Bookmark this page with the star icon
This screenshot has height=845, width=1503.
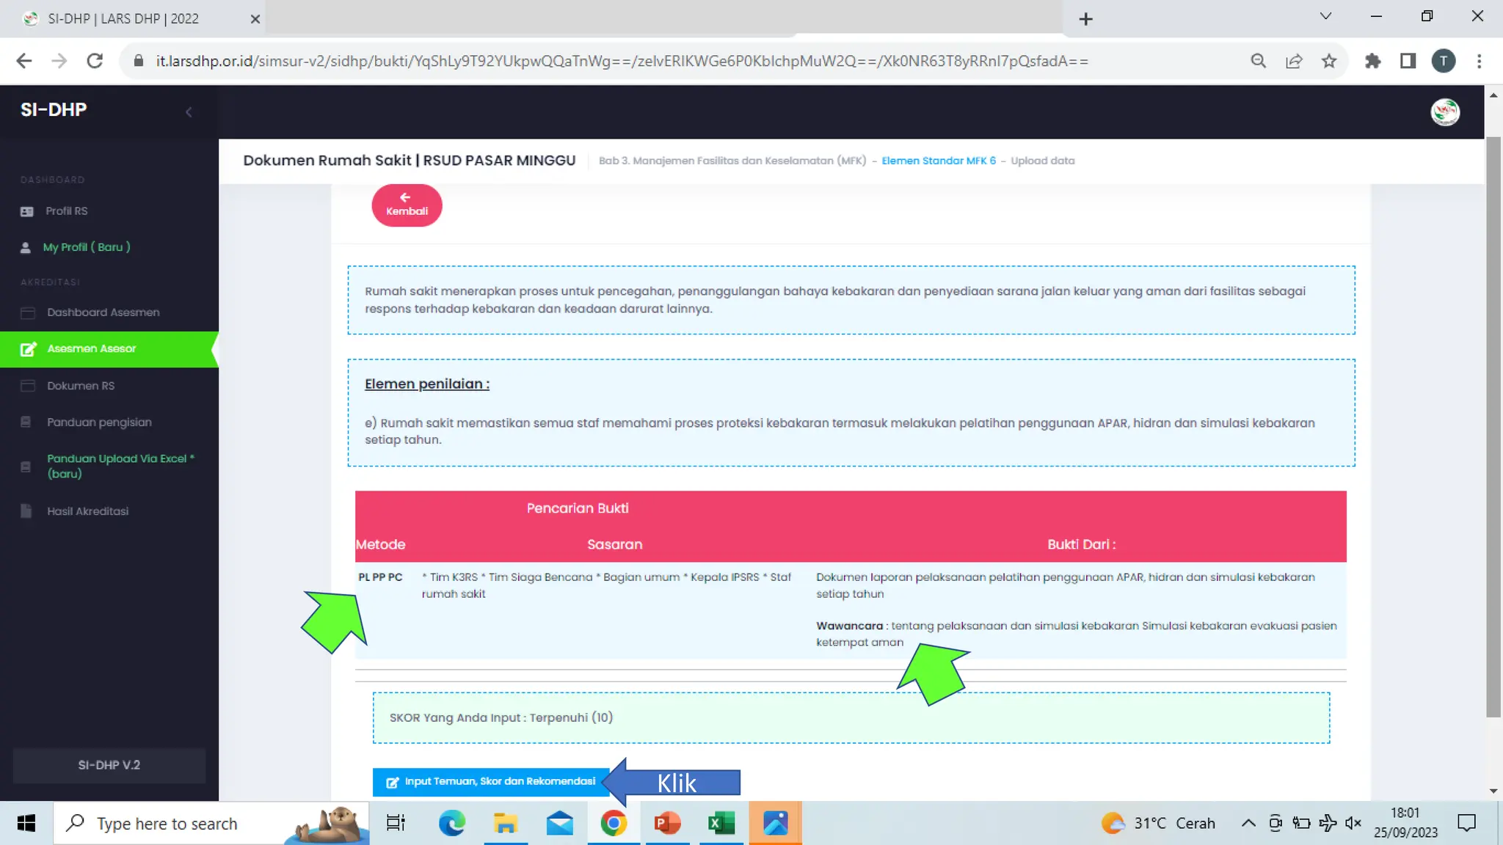click(1329, 61)
